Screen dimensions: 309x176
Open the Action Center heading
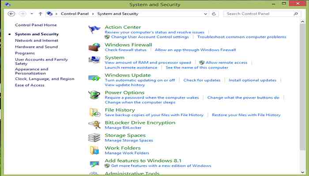click(123, 27)
